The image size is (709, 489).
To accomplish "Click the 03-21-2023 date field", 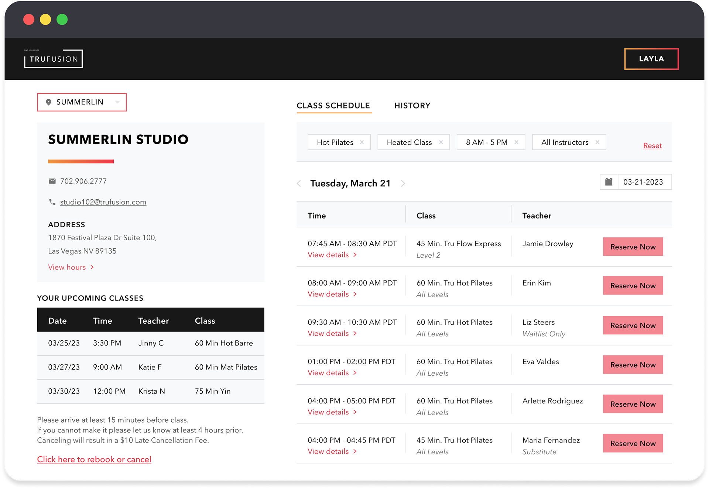I will coord(644,182).
